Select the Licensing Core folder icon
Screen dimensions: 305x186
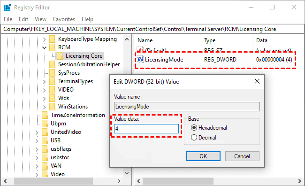pyautogui.click(x=60, y=56)
